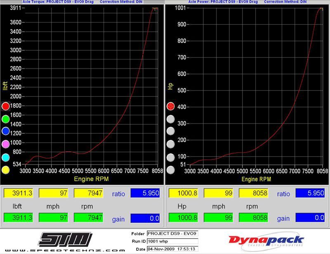Select the green run circle in torque chart

click(5, 119)
